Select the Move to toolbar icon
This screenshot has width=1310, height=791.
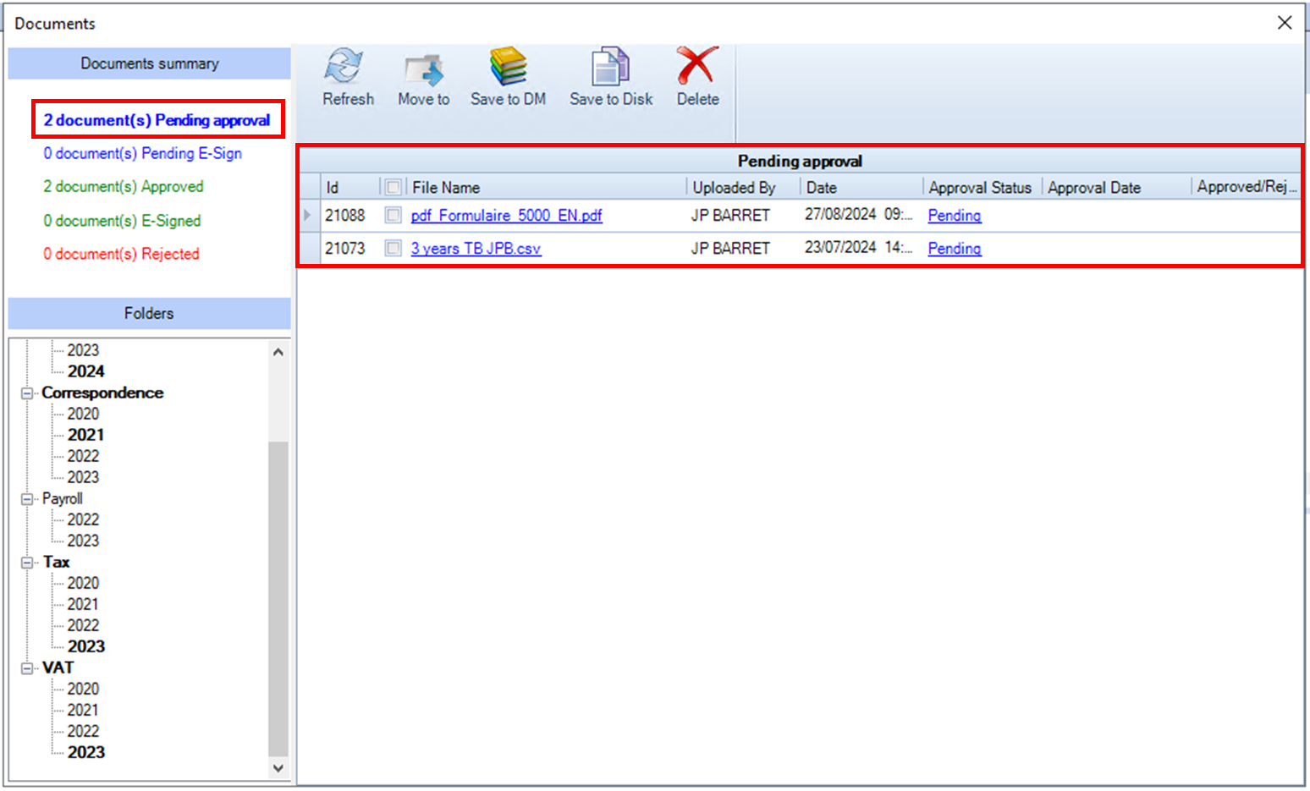[424, 69]
